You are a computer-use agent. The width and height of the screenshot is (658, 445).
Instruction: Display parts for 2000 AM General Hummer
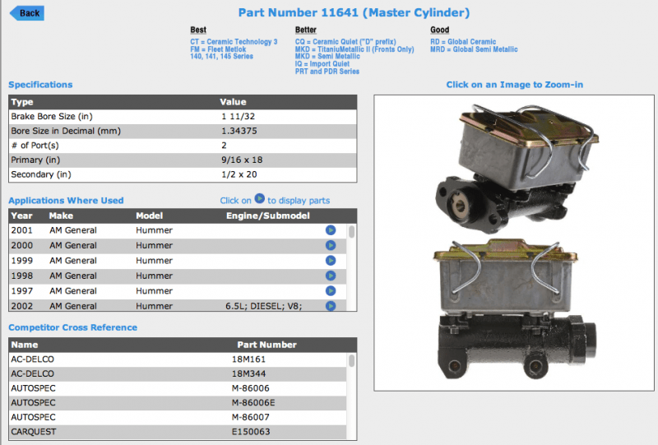tap(331, 245)
